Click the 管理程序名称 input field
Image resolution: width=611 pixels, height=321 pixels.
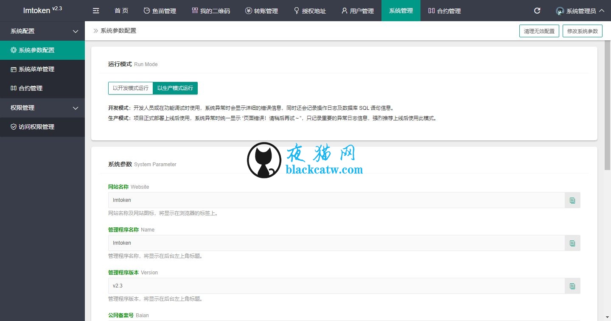[336, 243]
